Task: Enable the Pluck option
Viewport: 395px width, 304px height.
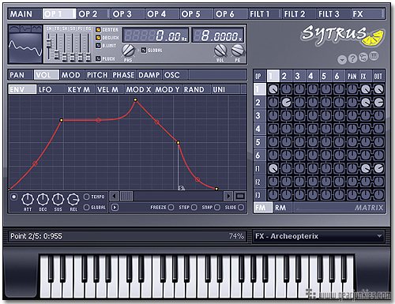Action: pos(98,58)
